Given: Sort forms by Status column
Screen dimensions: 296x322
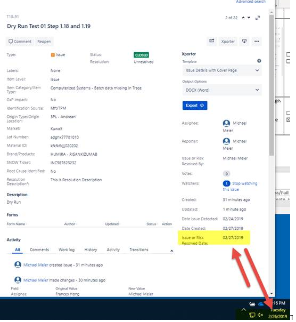Looking at the screenshot, I should point(151,224).
